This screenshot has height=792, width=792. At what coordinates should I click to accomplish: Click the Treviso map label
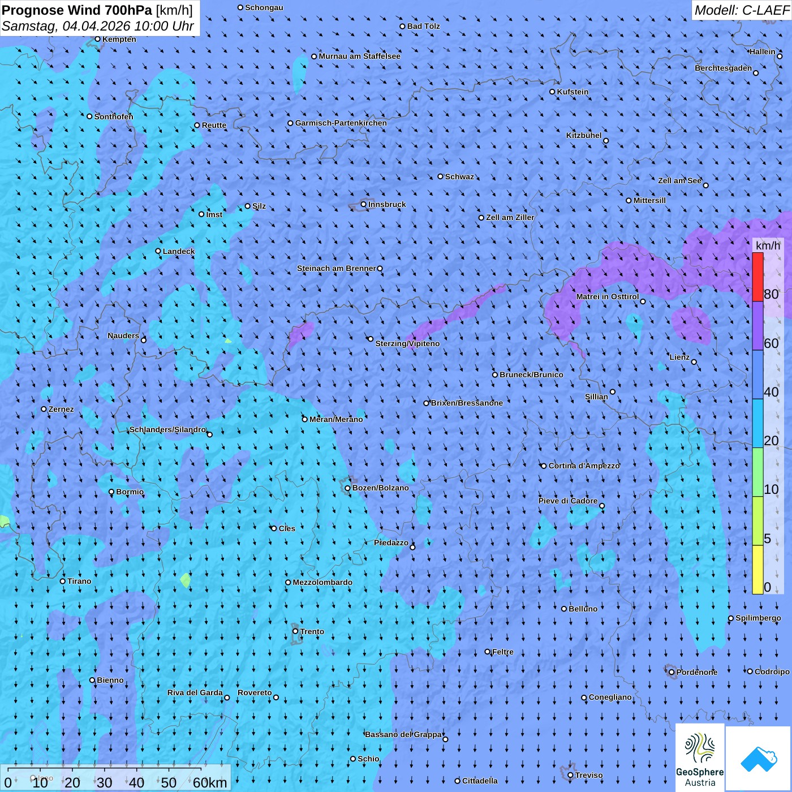[588, 775]
